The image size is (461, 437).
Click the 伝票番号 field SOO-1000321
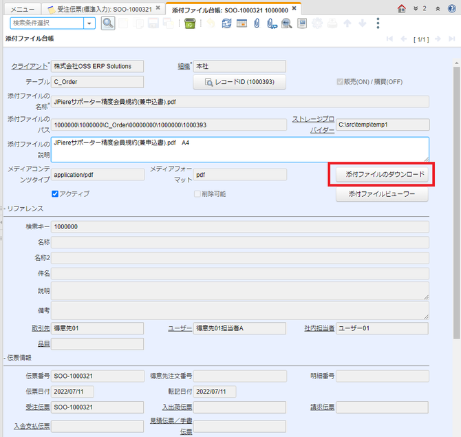coord(98,376)
